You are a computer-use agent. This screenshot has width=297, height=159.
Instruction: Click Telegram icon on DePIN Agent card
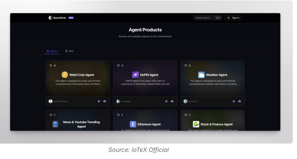tap(166, 101)
